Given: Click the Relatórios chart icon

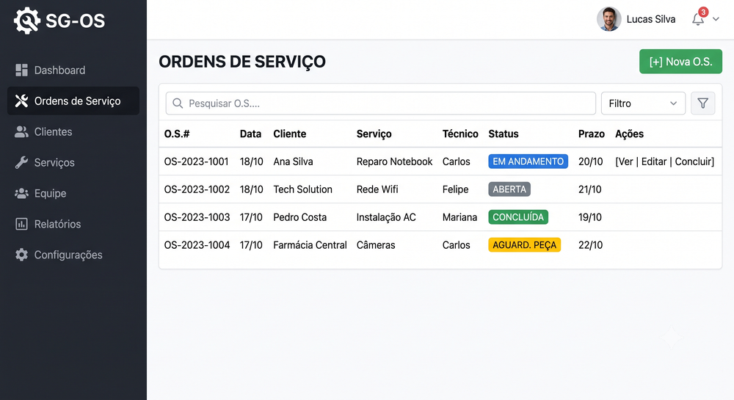Looking at the screenshot, I should pos(21,224).
